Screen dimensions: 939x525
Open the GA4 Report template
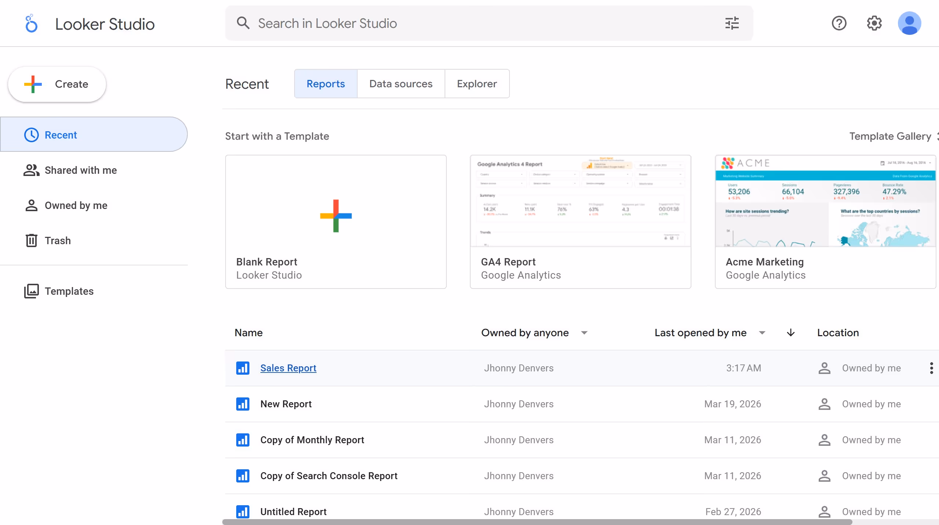(x=581, y=222)
